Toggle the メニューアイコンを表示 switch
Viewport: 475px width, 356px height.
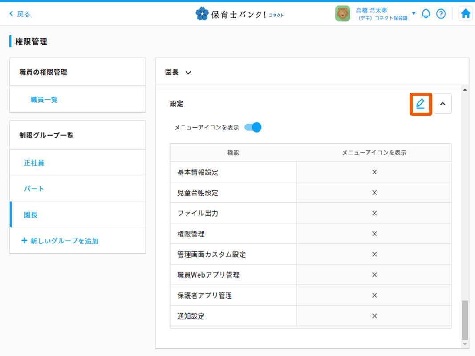(253, 128)
